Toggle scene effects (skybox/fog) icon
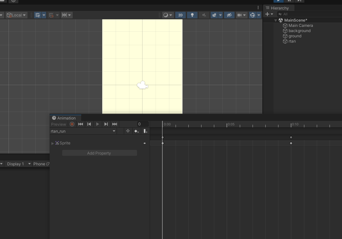 (214, 15)
